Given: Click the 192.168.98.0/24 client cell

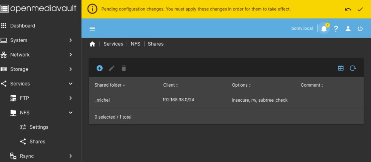Looking at the screenshot, I should pos(178,100).
